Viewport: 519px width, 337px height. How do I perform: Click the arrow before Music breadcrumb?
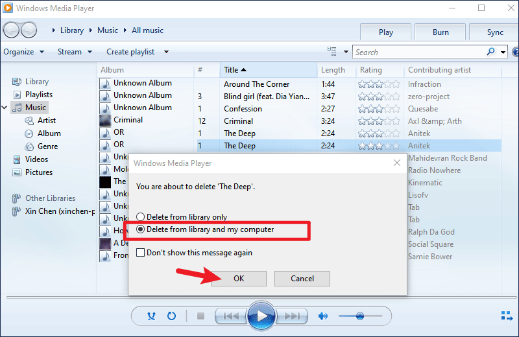(91, 30)
